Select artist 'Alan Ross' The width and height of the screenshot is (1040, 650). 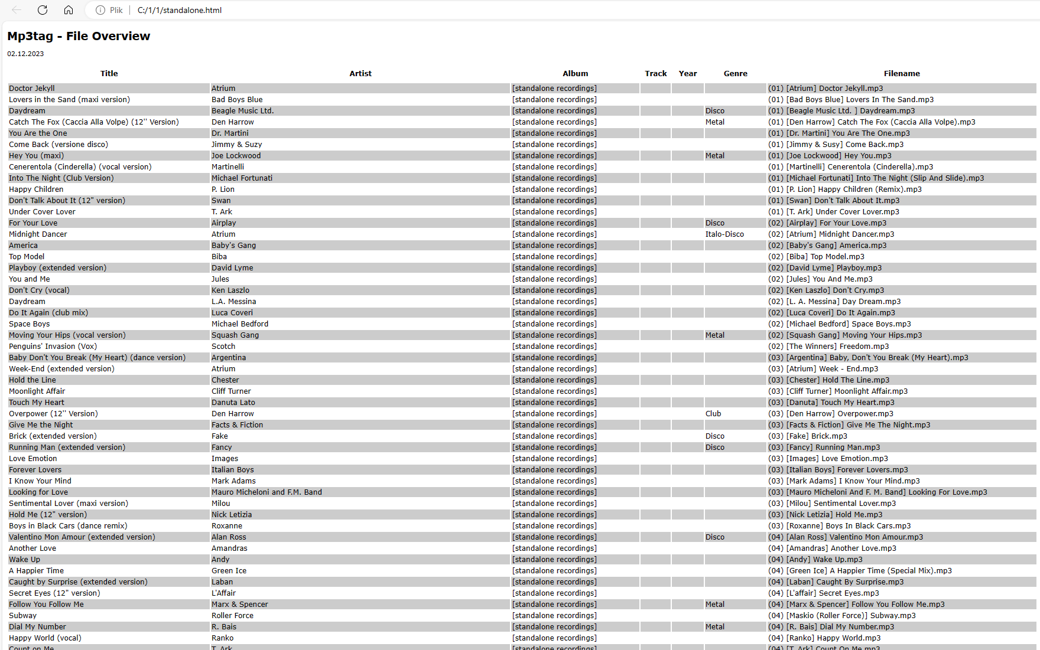[229, 537]
